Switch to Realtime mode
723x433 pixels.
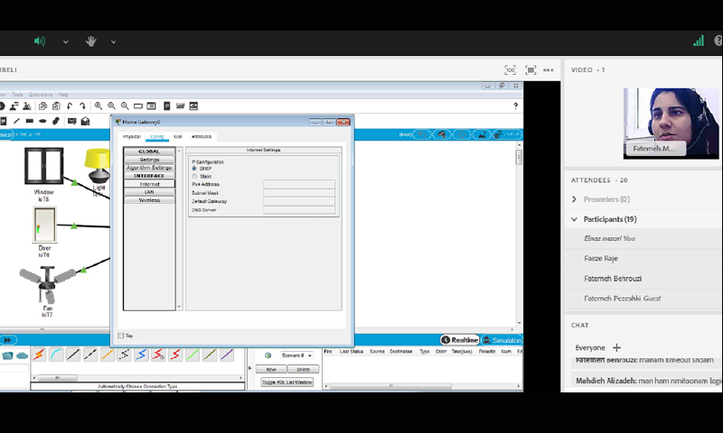coord(460,340)
